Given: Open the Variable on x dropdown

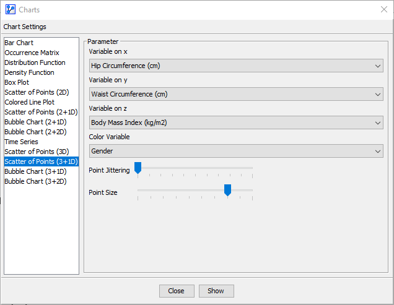Looking at the screenshot, I should [x=236, y=66].
